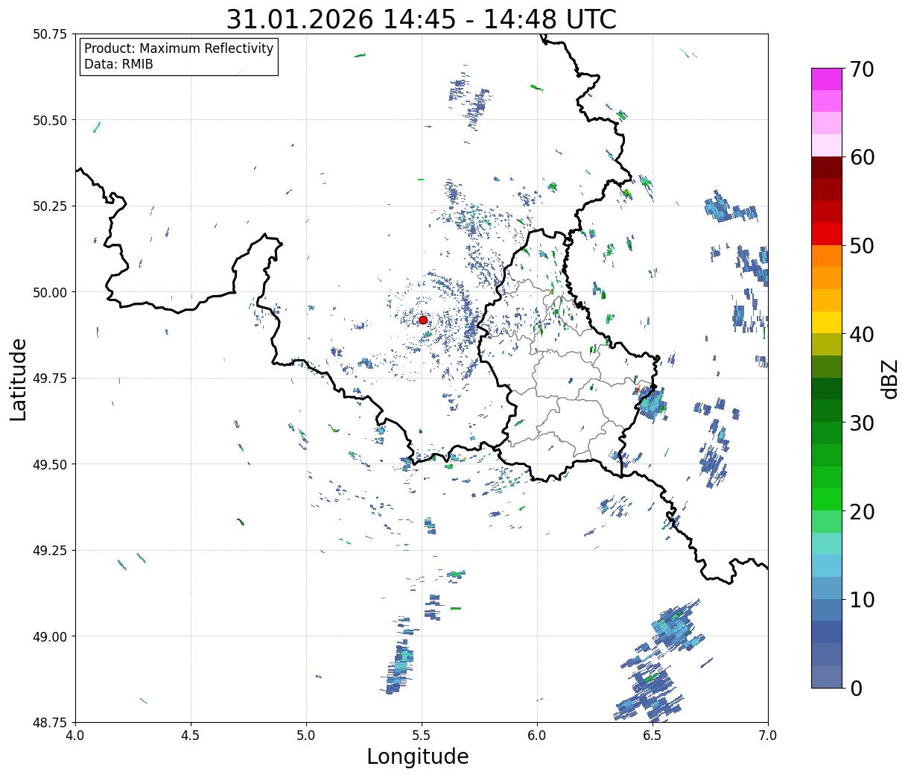
Task: Click the latitude tick label 50.00
Action: click(50, 292)
